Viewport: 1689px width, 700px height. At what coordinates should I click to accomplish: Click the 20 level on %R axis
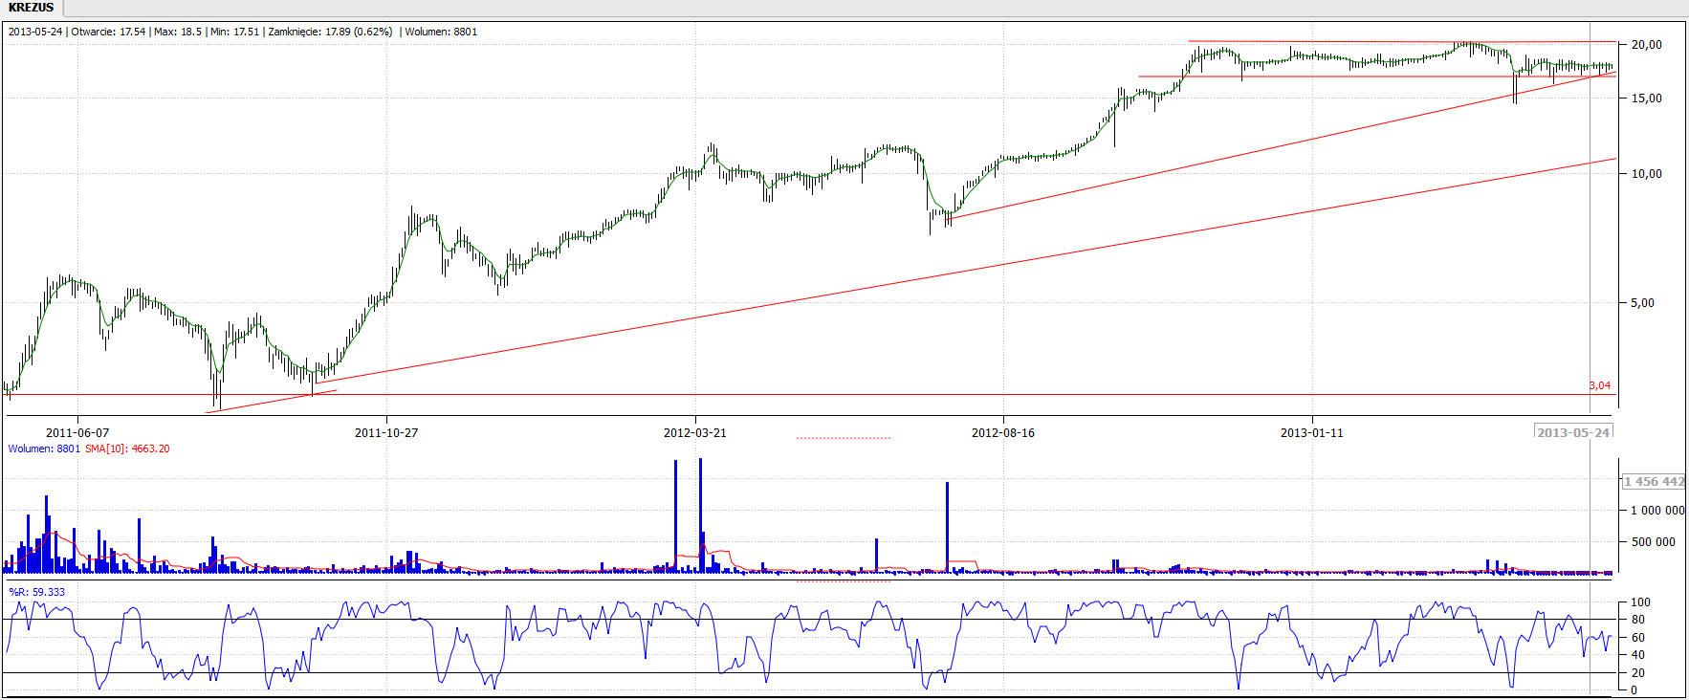pyautogui.click(x=1638, y=673)
